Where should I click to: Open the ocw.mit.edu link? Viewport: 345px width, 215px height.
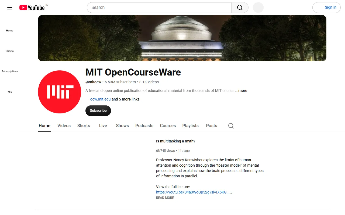(100, 99)
